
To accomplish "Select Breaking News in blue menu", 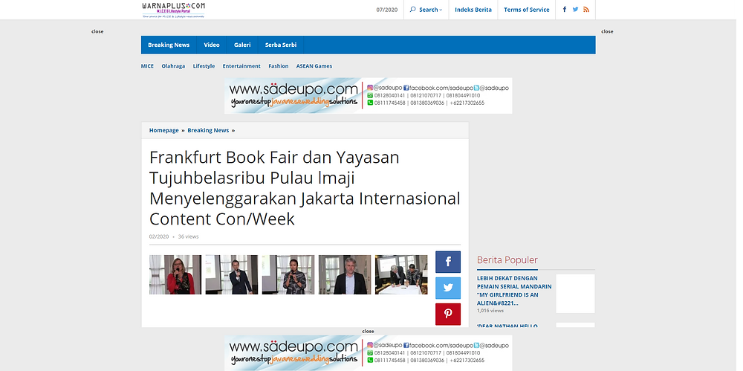I will tap(169, 45).
